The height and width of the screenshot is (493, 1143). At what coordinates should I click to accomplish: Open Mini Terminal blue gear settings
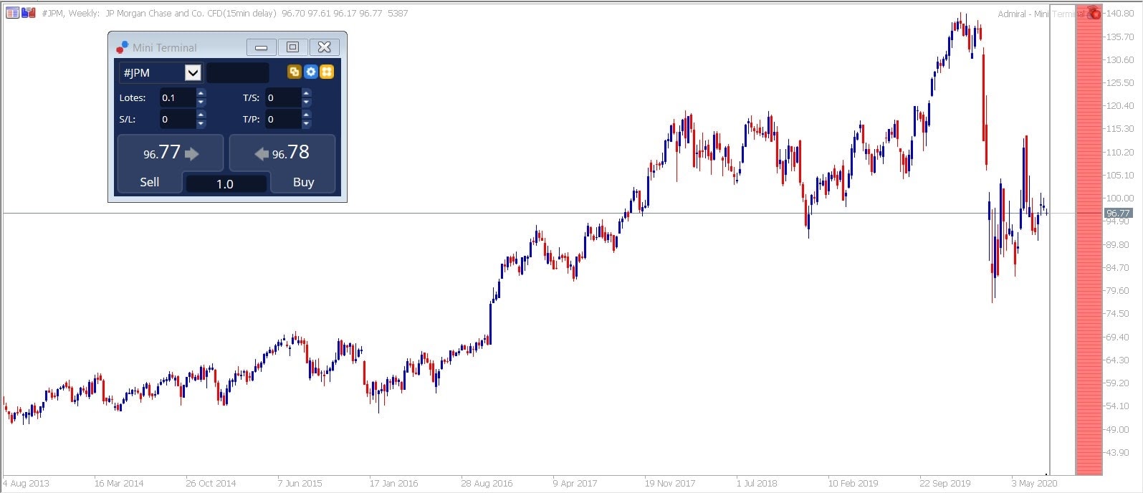[x=310, y=72]
